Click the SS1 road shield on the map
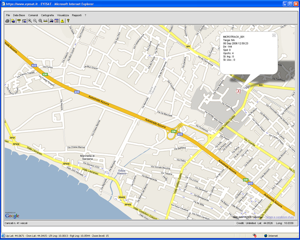Viewport: 300px width, 240px height. pyautogui.click(x=261, y=85)
